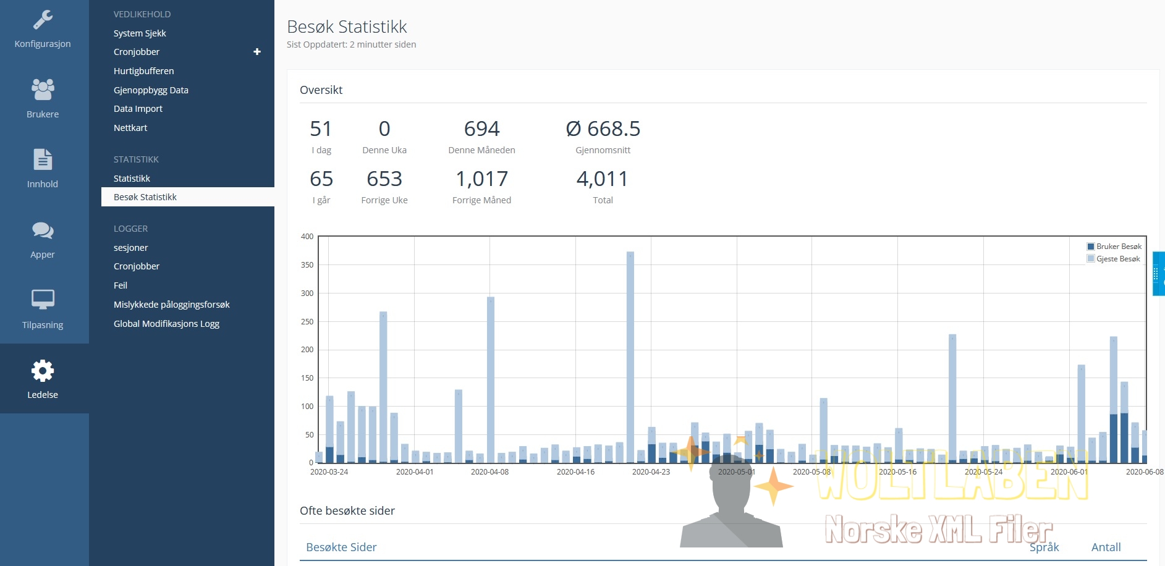Open the Innhold document icon
The width and height of the screenshot is (1165, 566).
point(43,160)
